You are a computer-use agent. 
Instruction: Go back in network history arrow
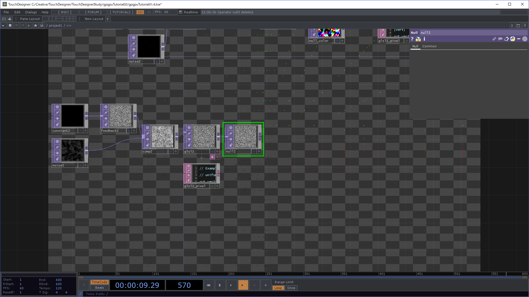16,25
